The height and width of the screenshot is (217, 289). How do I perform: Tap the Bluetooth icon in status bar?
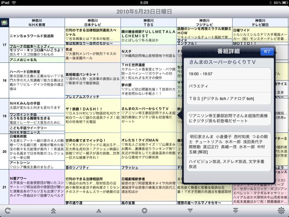point(270,3)
